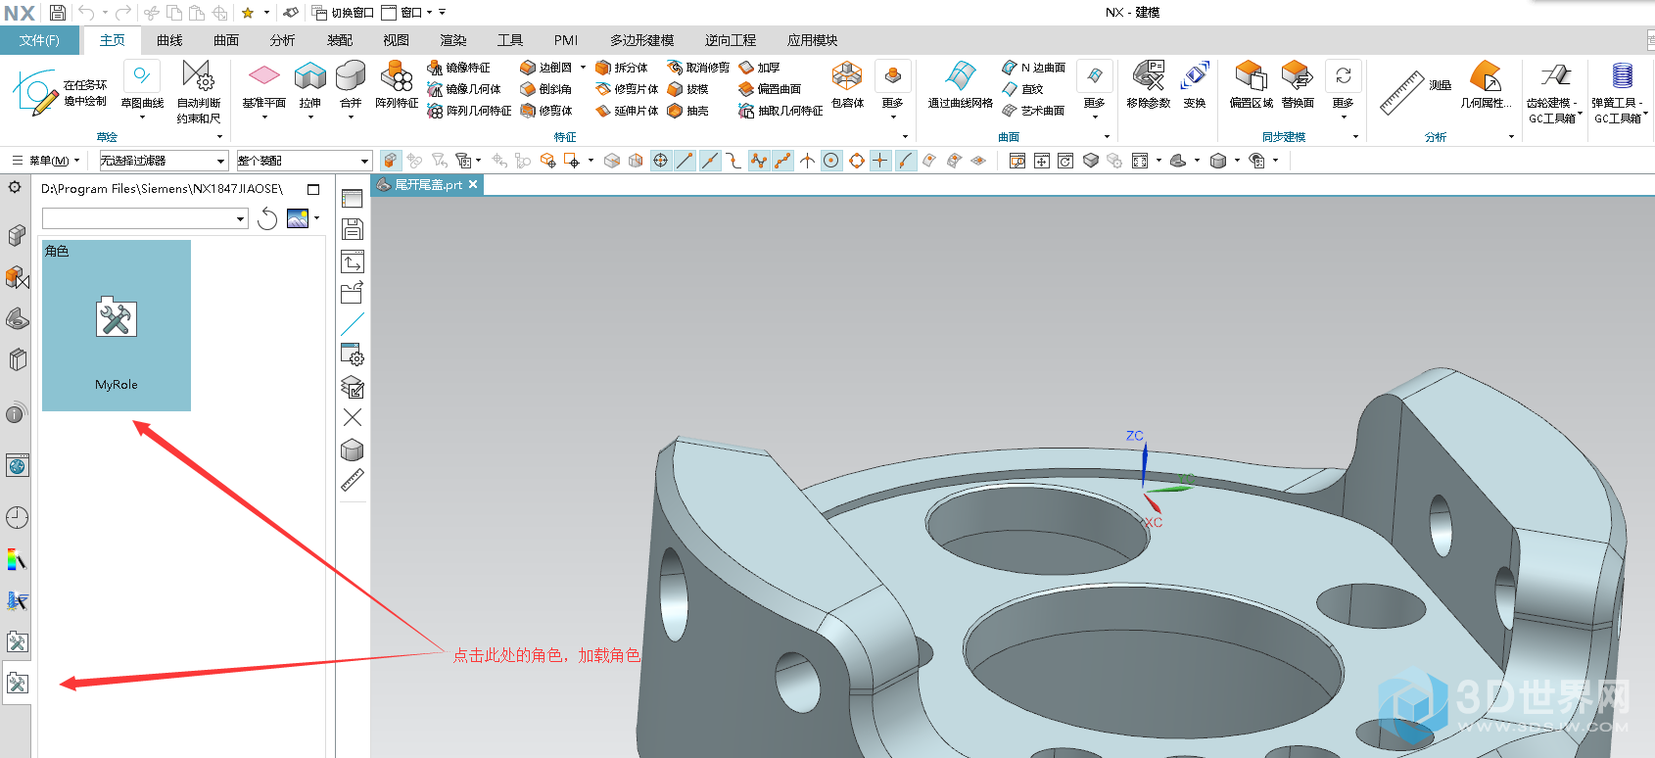1655x758 pixels.
Task: Switch to the 曲线 ribbon tab
Action: 169,40
